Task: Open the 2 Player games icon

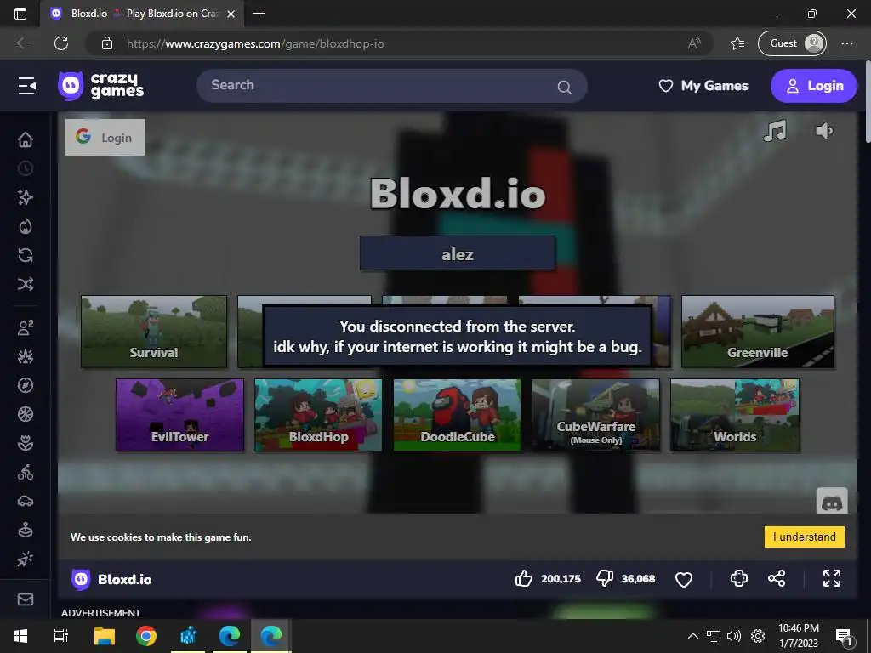Action: (x=26, y=327)
